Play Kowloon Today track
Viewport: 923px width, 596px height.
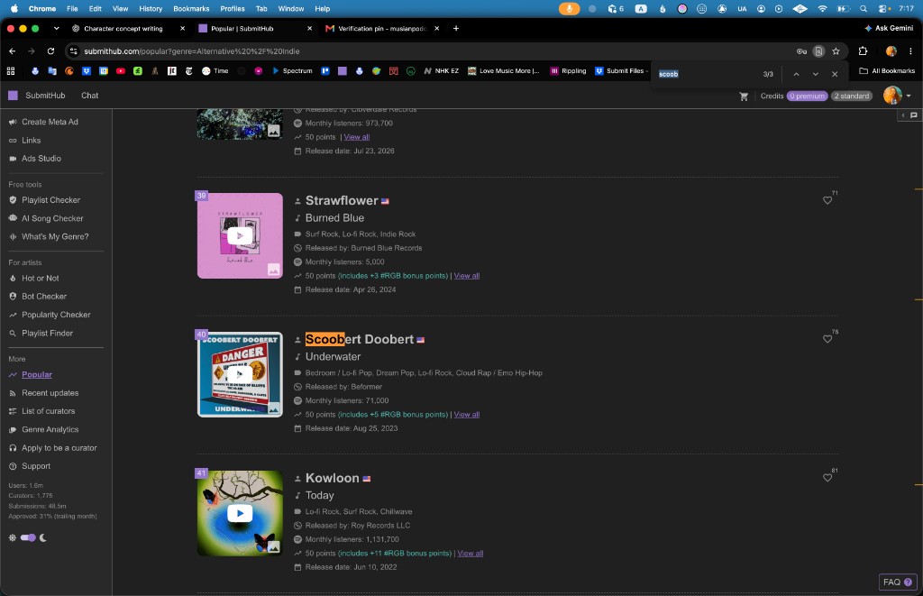tap(240, 513)
